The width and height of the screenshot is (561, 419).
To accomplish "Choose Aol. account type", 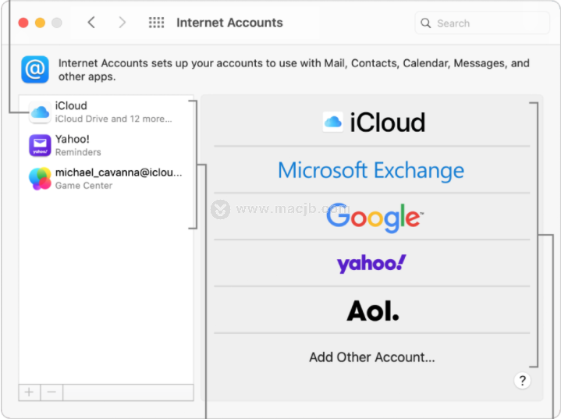I will pyautogui.click(x=371, y=311).
